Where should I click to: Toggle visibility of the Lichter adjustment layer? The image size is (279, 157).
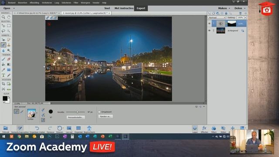point(209,24)
